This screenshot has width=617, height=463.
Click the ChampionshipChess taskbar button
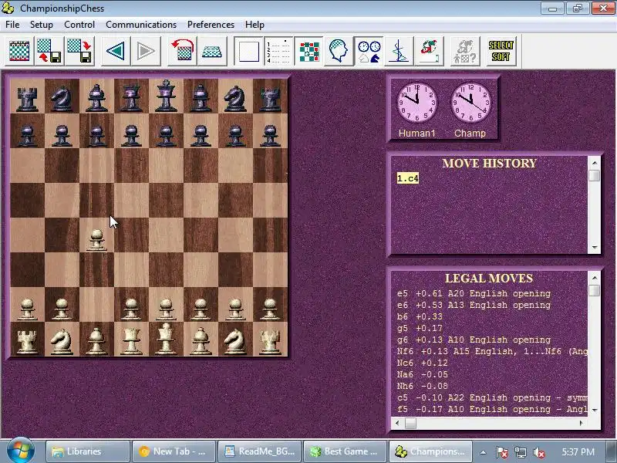(431, 451)
